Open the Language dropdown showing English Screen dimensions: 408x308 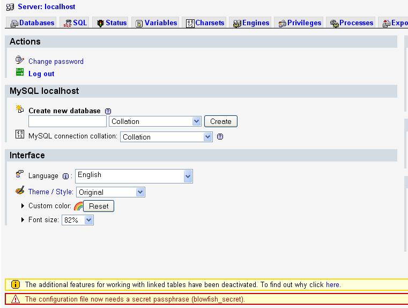coord(134,176)
